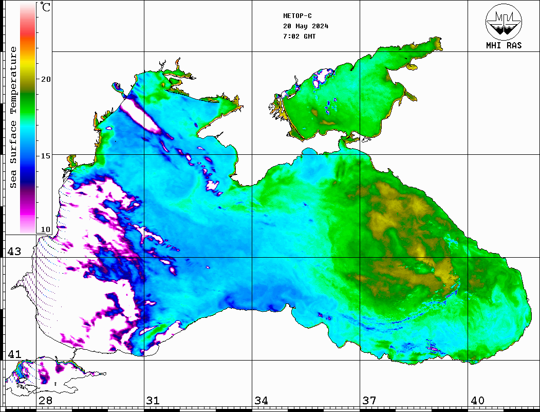Click the 'METOP-C' satellite name text
The image size is (540, 412).
297,16
